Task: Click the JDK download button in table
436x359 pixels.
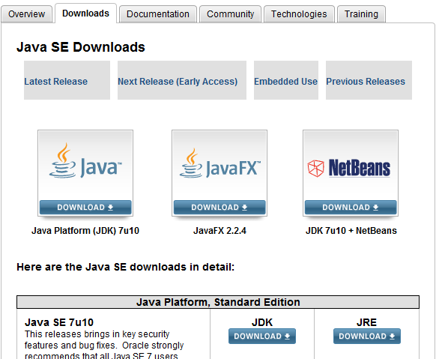Action: pyautogui.click(x=262, y=337)
